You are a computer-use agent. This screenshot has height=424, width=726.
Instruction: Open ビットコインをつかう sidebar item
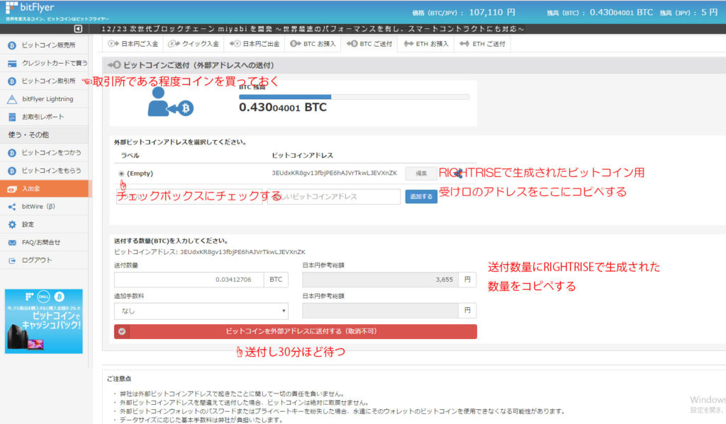(44, 153)
